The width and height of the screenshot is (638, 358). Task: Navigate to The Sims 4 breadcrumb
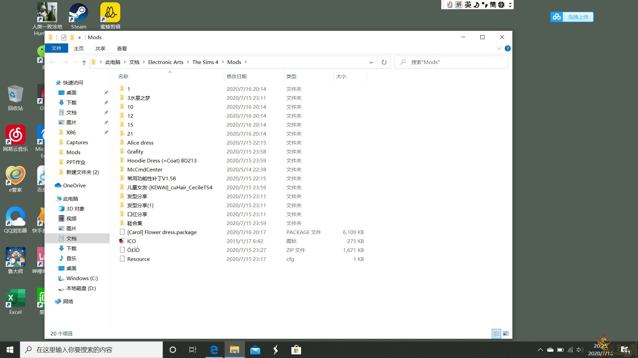tap(205, 62)
